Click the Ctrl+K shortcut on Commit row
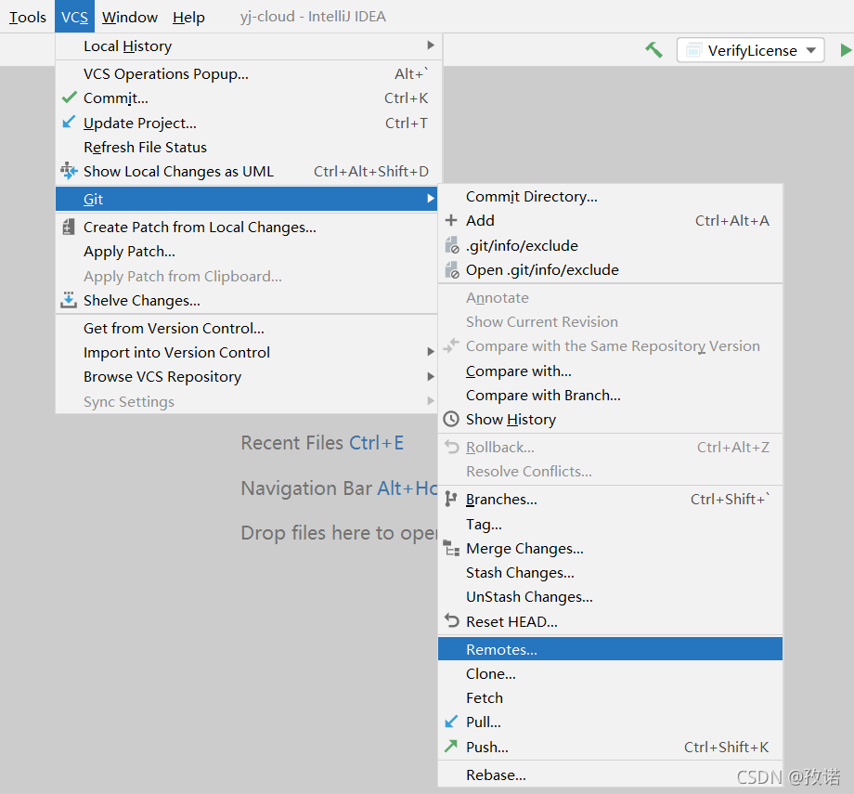 coord(406,98)
